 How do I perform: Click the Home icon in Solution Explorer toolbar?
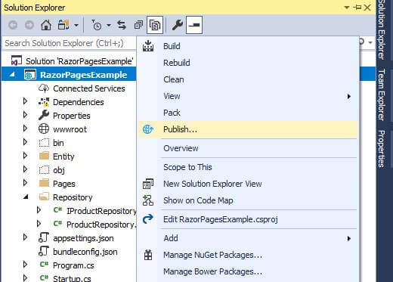(x=46, y=25)
